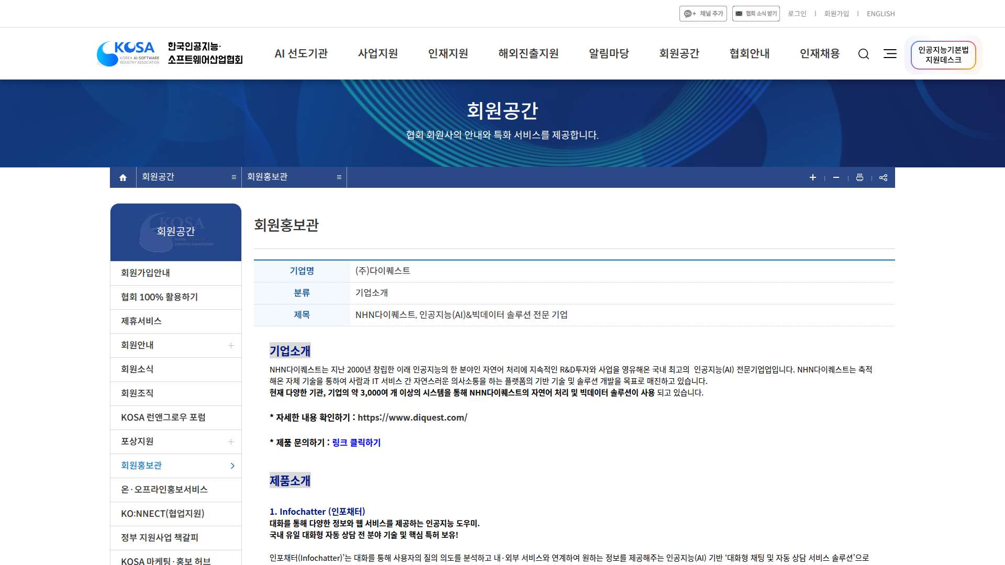This screenshot has height=565, width=1005.
Task: Increase text size with plus icon
Action: 813,177
